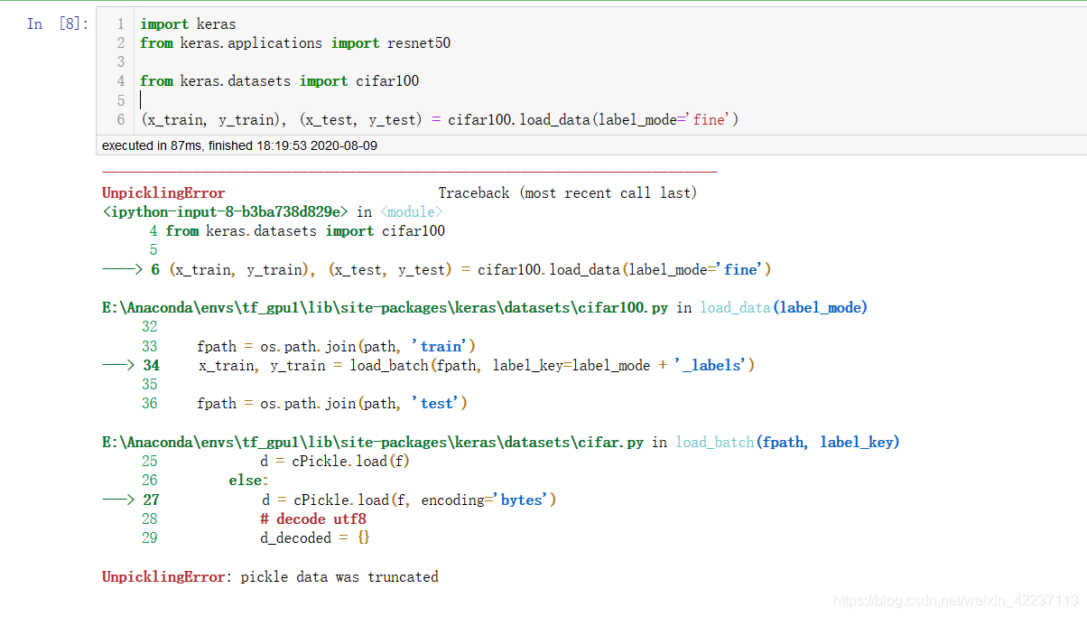Click red 'UnpicklingError' traceback header
Viewport: 1087px width, 617px height.
[x=163, y=193]
